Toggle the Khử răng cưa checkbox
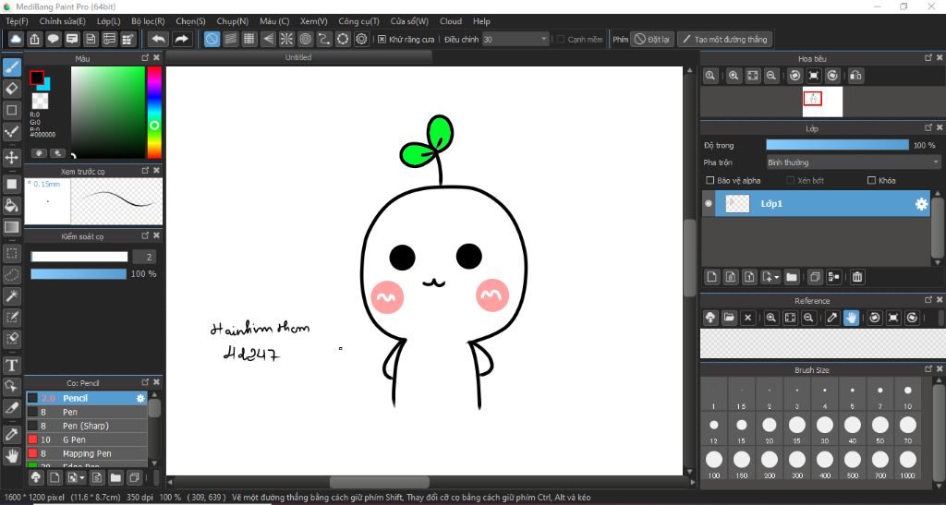The width and height of the screenshot is (946, 505). click(x=382, y=39)
